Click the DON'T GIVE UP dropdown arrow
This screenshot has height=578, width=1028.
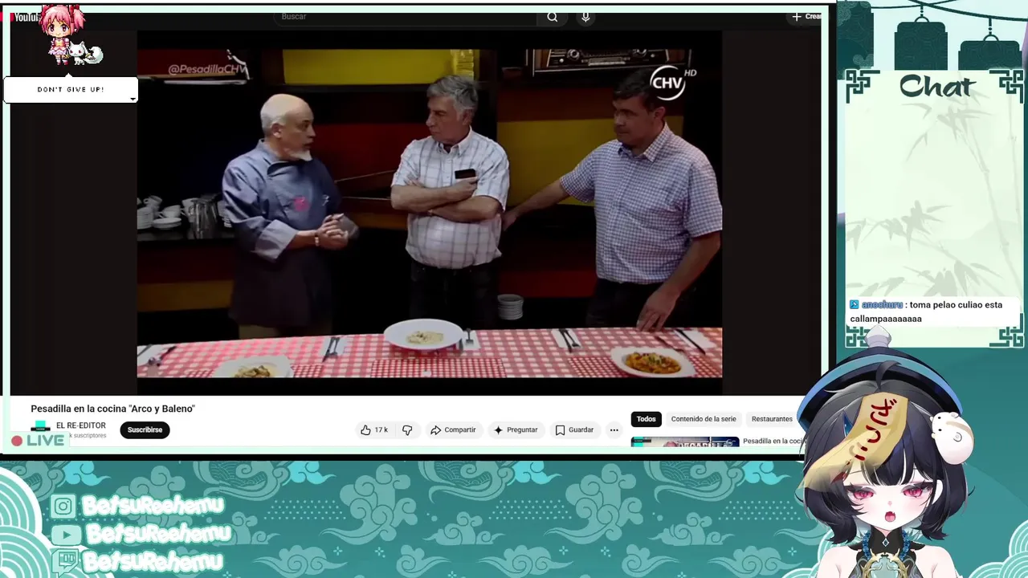(x=133, y=99)
